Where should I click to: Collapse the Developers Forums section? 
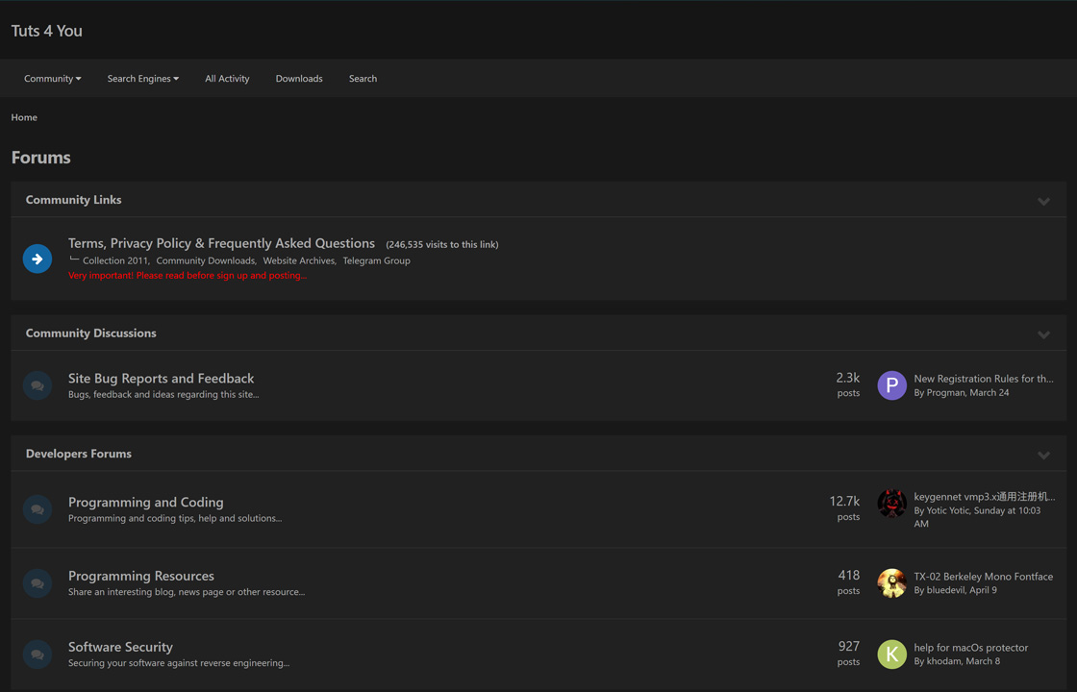point(1043,456)
